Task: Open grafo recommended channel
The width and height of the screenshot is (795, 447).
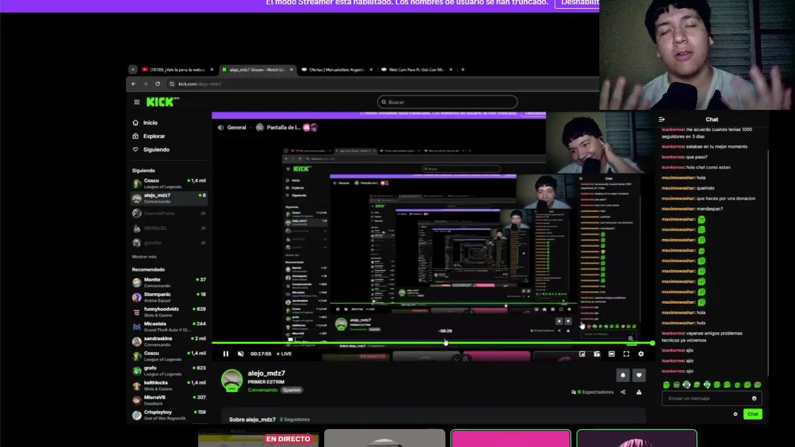Action: coord(169,371)
